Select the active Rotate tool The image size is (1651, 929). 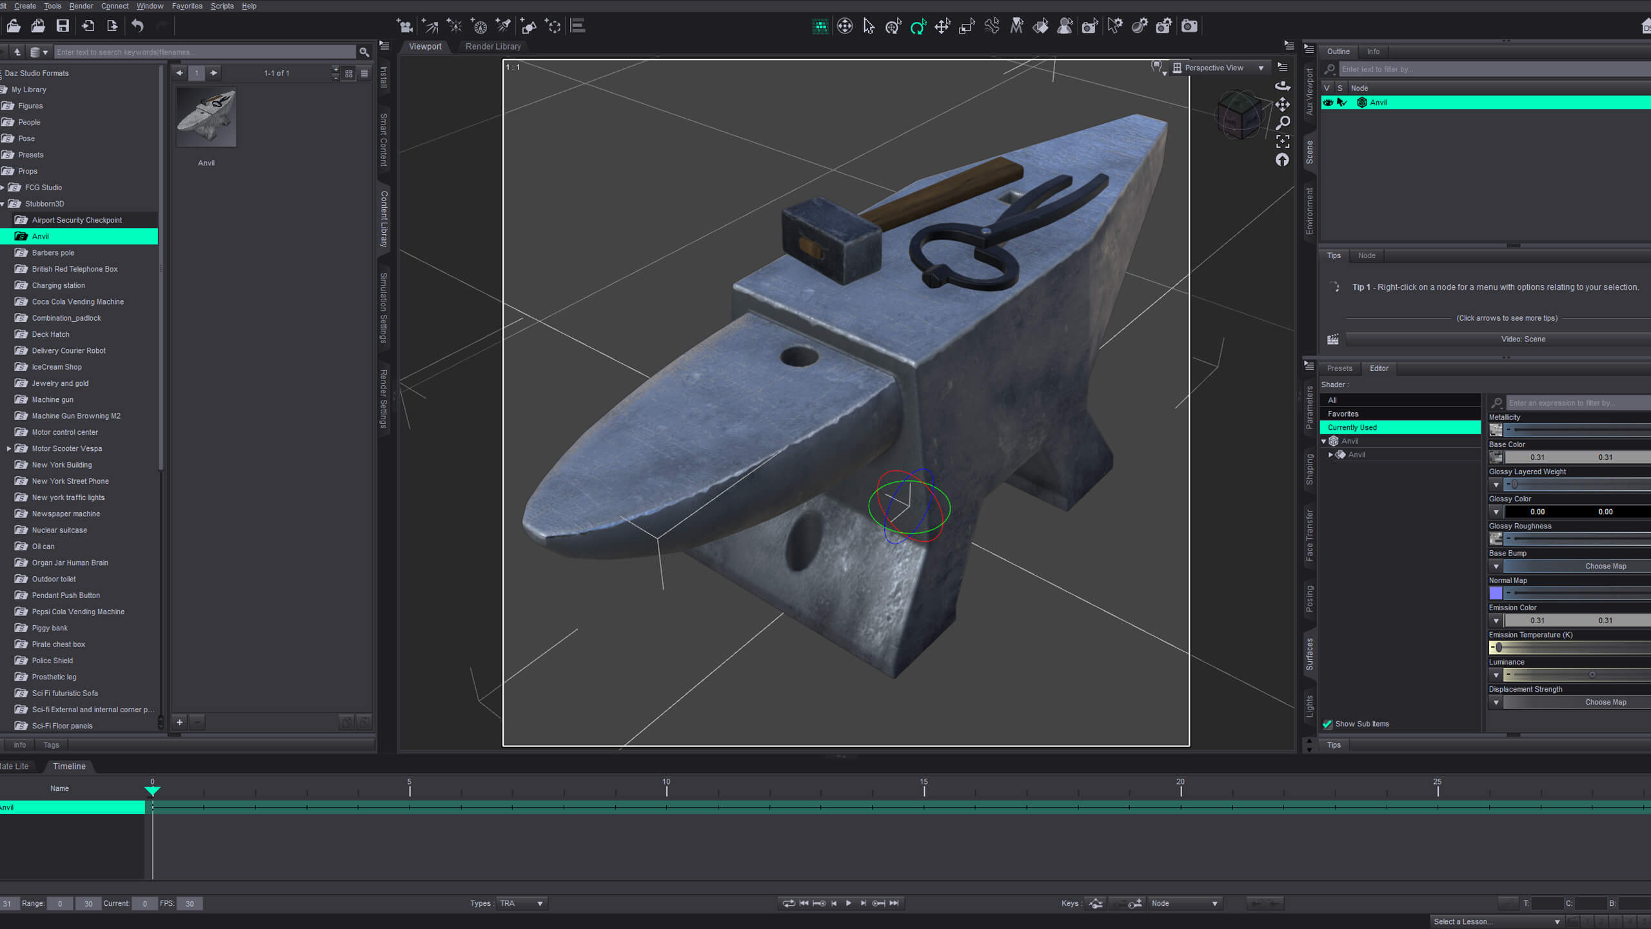click(918, 26)
